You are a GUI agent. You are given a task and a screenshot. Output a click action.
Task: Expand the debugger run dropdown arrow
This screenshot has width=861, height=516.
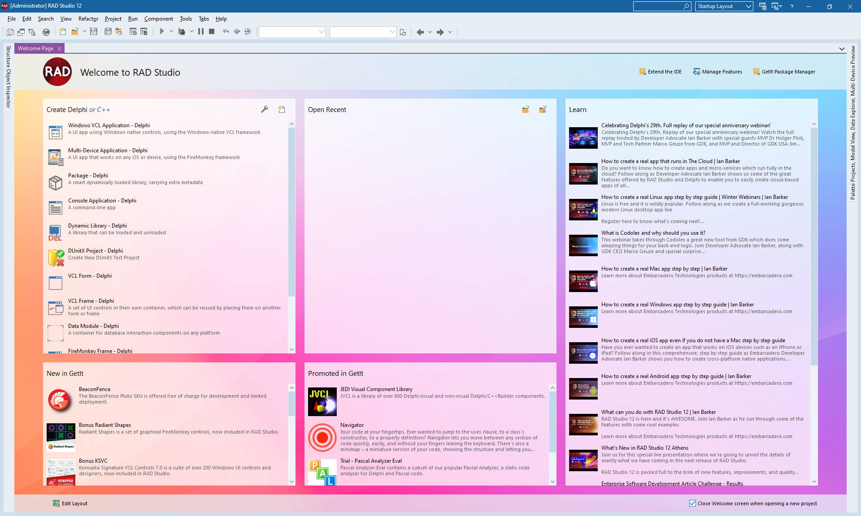191,32
